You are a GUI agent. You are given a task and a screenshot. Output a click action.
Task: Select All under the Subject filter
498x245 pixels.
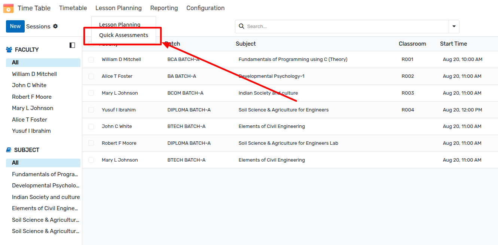(x=43, y=163)
